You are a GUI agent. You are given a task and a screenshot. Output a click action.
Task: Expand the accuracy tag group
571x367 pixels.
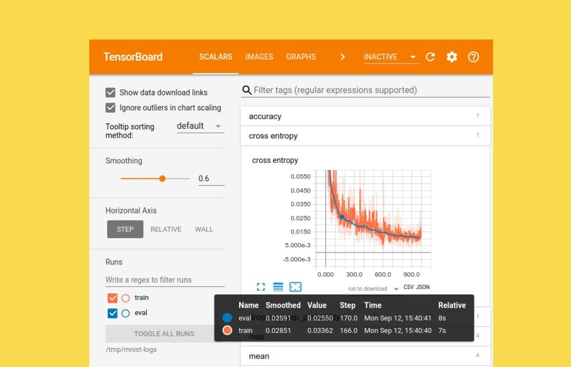[x=365, y=117]
